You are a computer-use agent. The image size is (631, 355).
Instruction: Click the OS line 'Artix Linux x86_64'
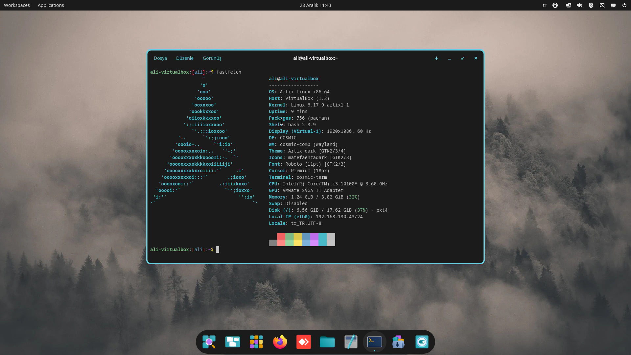click(305, 92)
